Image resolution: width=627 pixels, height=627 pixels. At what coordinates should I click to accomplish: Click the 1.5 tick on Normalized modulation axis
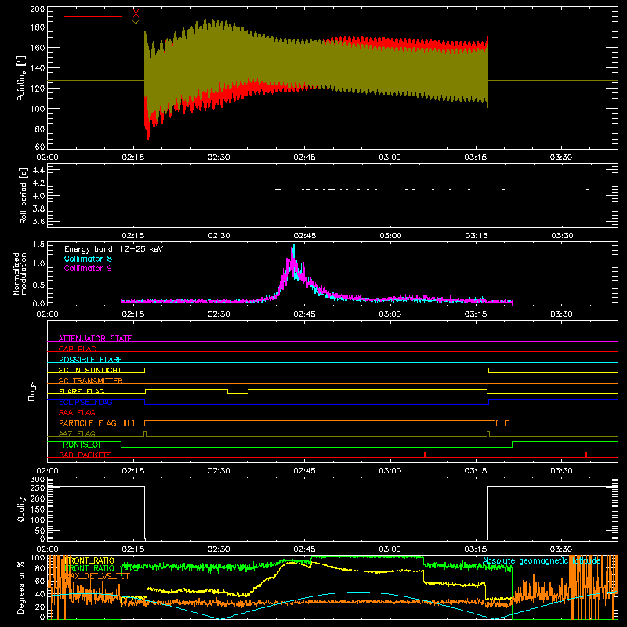pyautogui.click(x=38, y=244)
